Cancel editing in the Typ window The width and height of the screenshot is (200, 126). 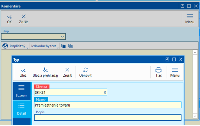[x=67, y=72]
